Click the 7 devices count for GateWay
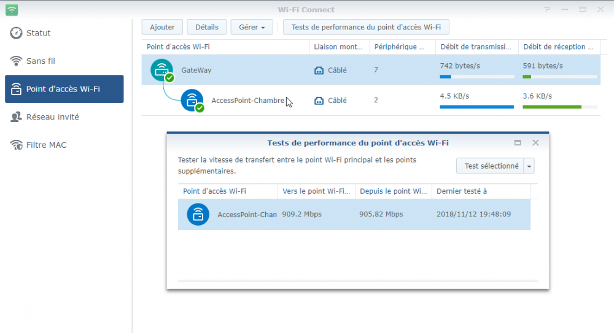This screenshot has width=614, height=333. (x=376, y=70)
